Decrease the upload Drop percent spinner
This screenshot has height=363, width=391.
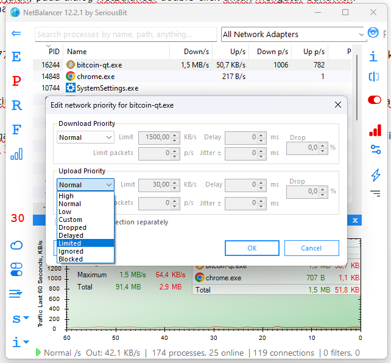tap(323, 195)
